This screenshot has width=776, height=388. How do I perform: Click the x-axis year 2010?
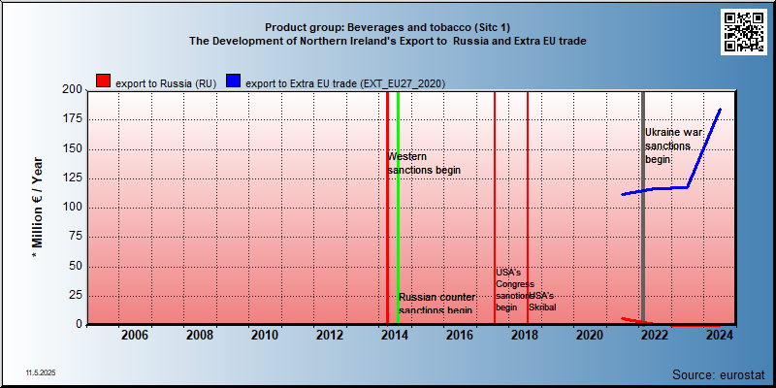[265, 335]
